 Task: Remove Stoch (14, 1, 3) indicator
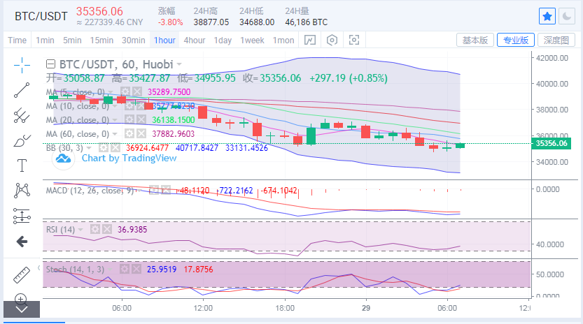[x=136, y=269]
